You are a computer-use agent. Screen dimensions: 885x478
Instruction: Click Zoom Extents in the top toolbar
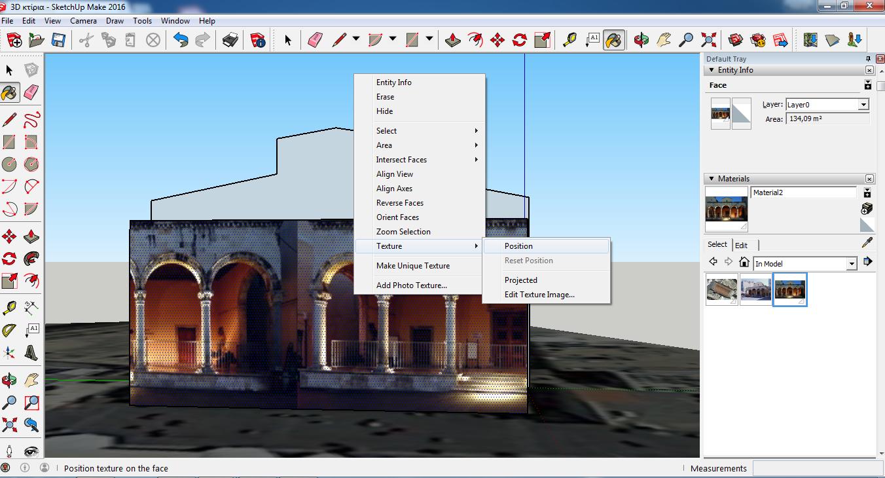pyautogui.click(x=708, y=40)
